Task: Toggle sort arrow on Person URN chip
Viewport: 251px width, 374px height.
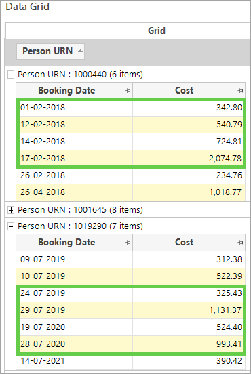Action: pos(81,51)
